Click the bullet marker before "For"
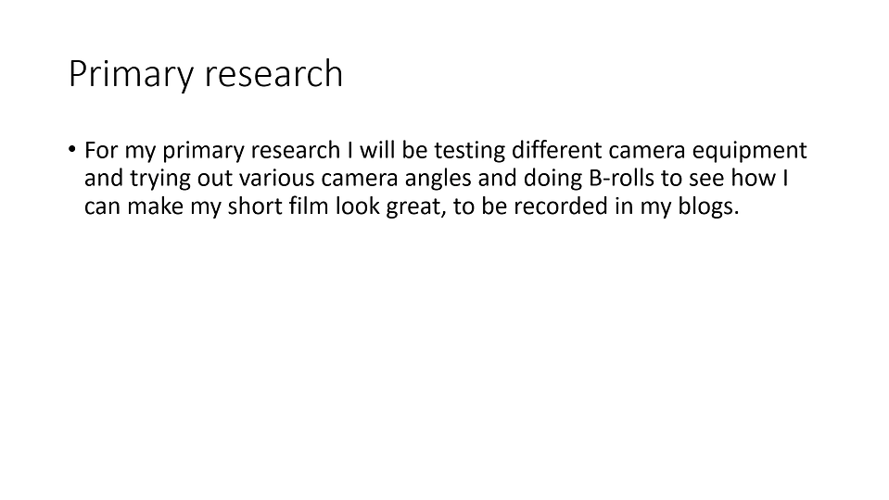The image size is (889, 500). (71, 149)
